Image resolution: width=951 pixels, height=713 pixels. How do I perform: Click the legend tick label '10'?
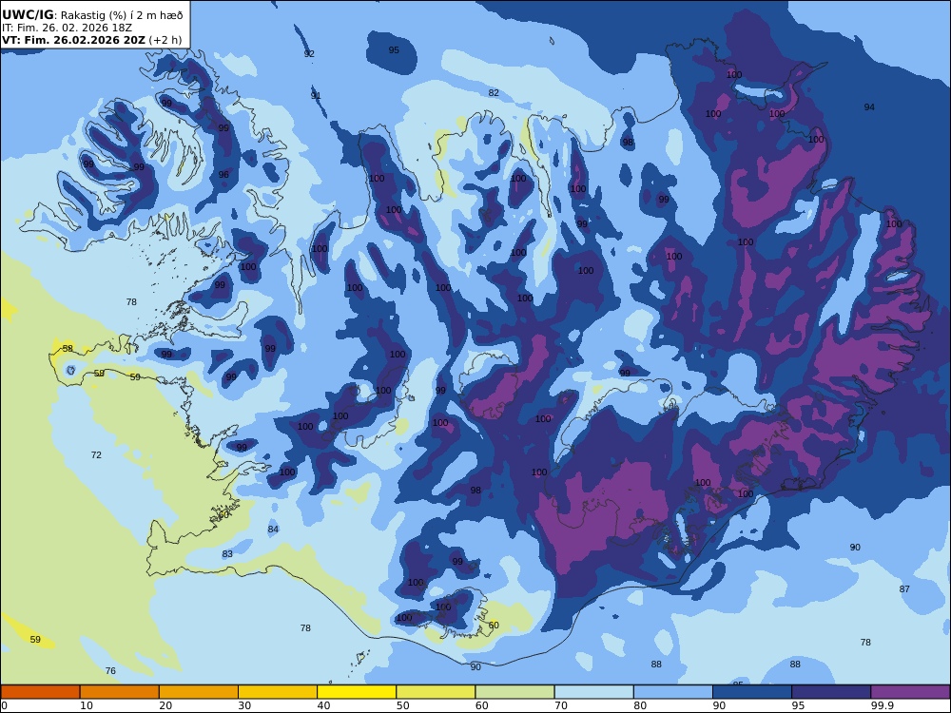(x=87, y=705)
